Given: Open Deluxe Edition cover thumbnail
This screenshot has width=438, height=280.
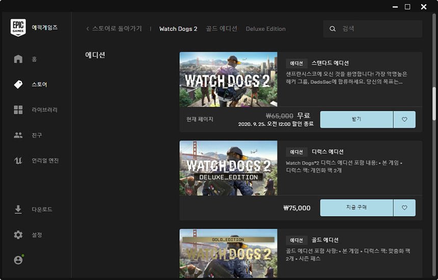Looking at the screenshot, I should pyautogui.click(x=229, y=168).
